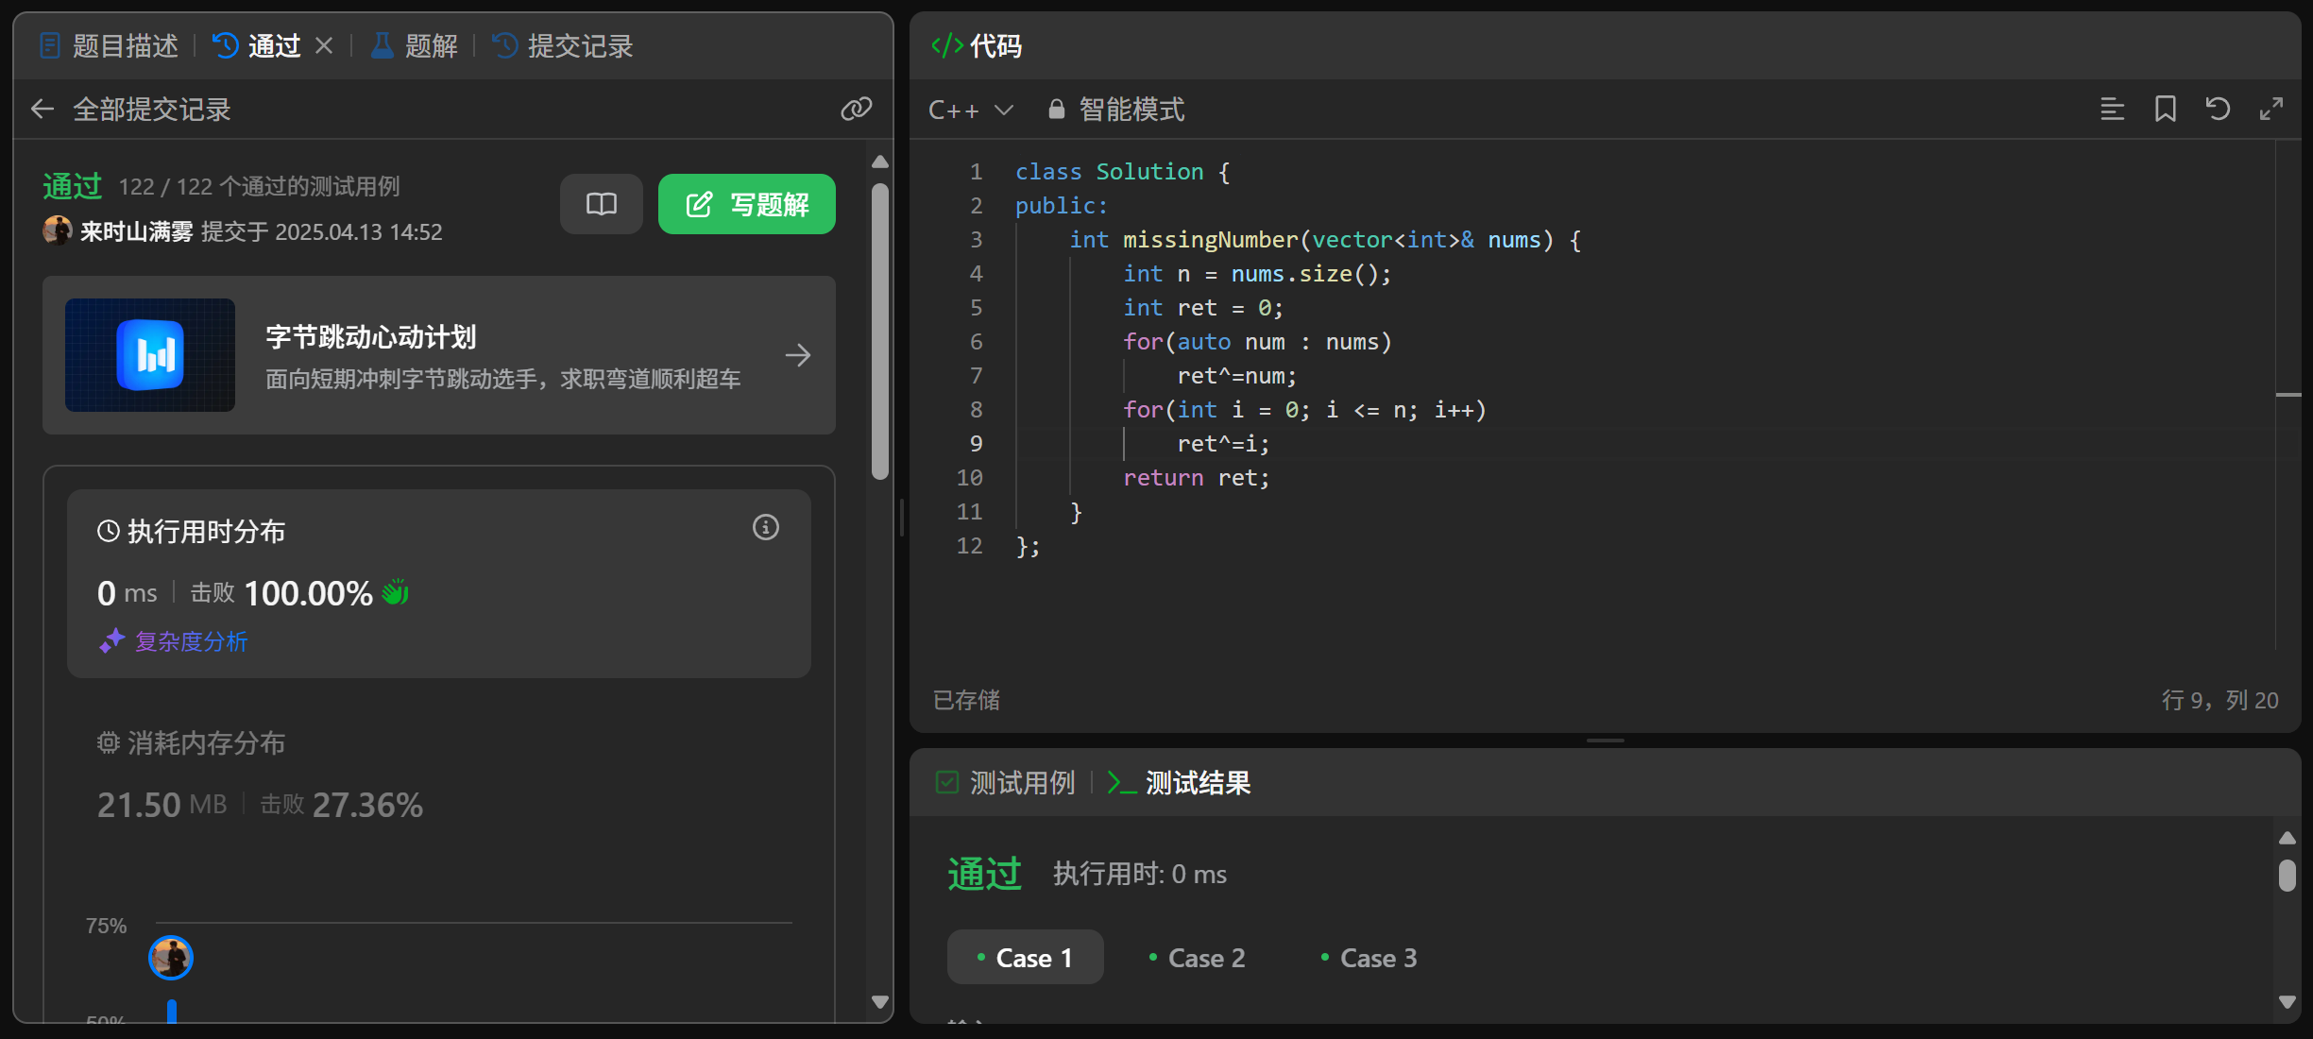Close the 通过 tab
2313x1039 pixels.
324,45
